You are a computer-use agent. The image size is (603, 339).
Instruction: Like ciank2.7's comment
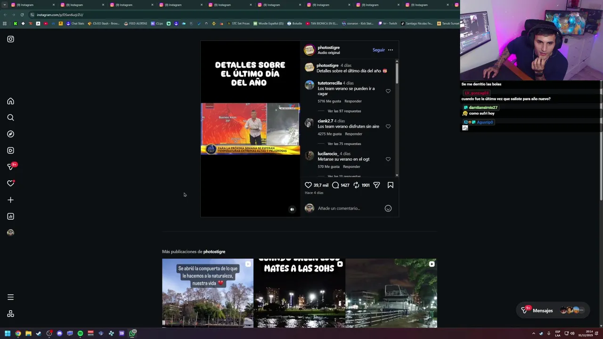click(x=388, y=127)
